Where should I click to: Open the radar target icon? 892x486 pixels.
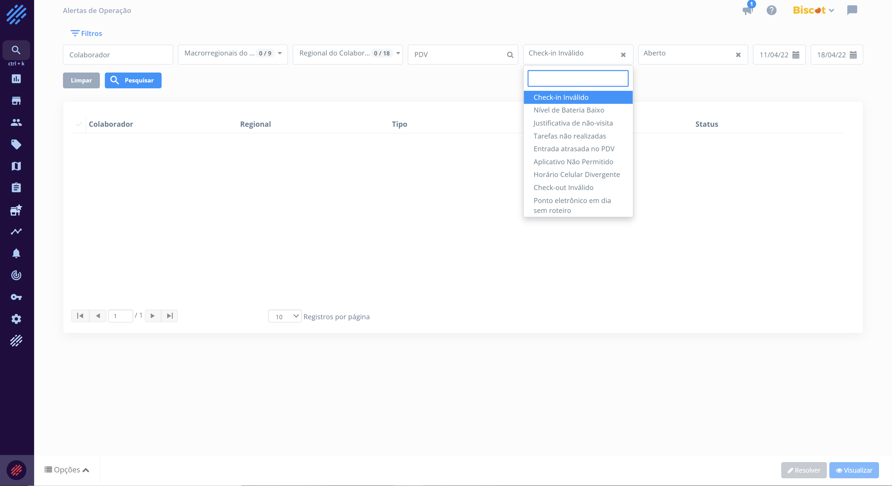pos(16,275)
